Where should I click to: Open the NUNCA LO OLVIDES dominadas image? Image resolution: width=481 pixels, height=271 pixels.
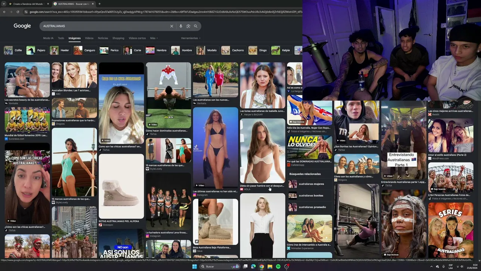[309, 148]
